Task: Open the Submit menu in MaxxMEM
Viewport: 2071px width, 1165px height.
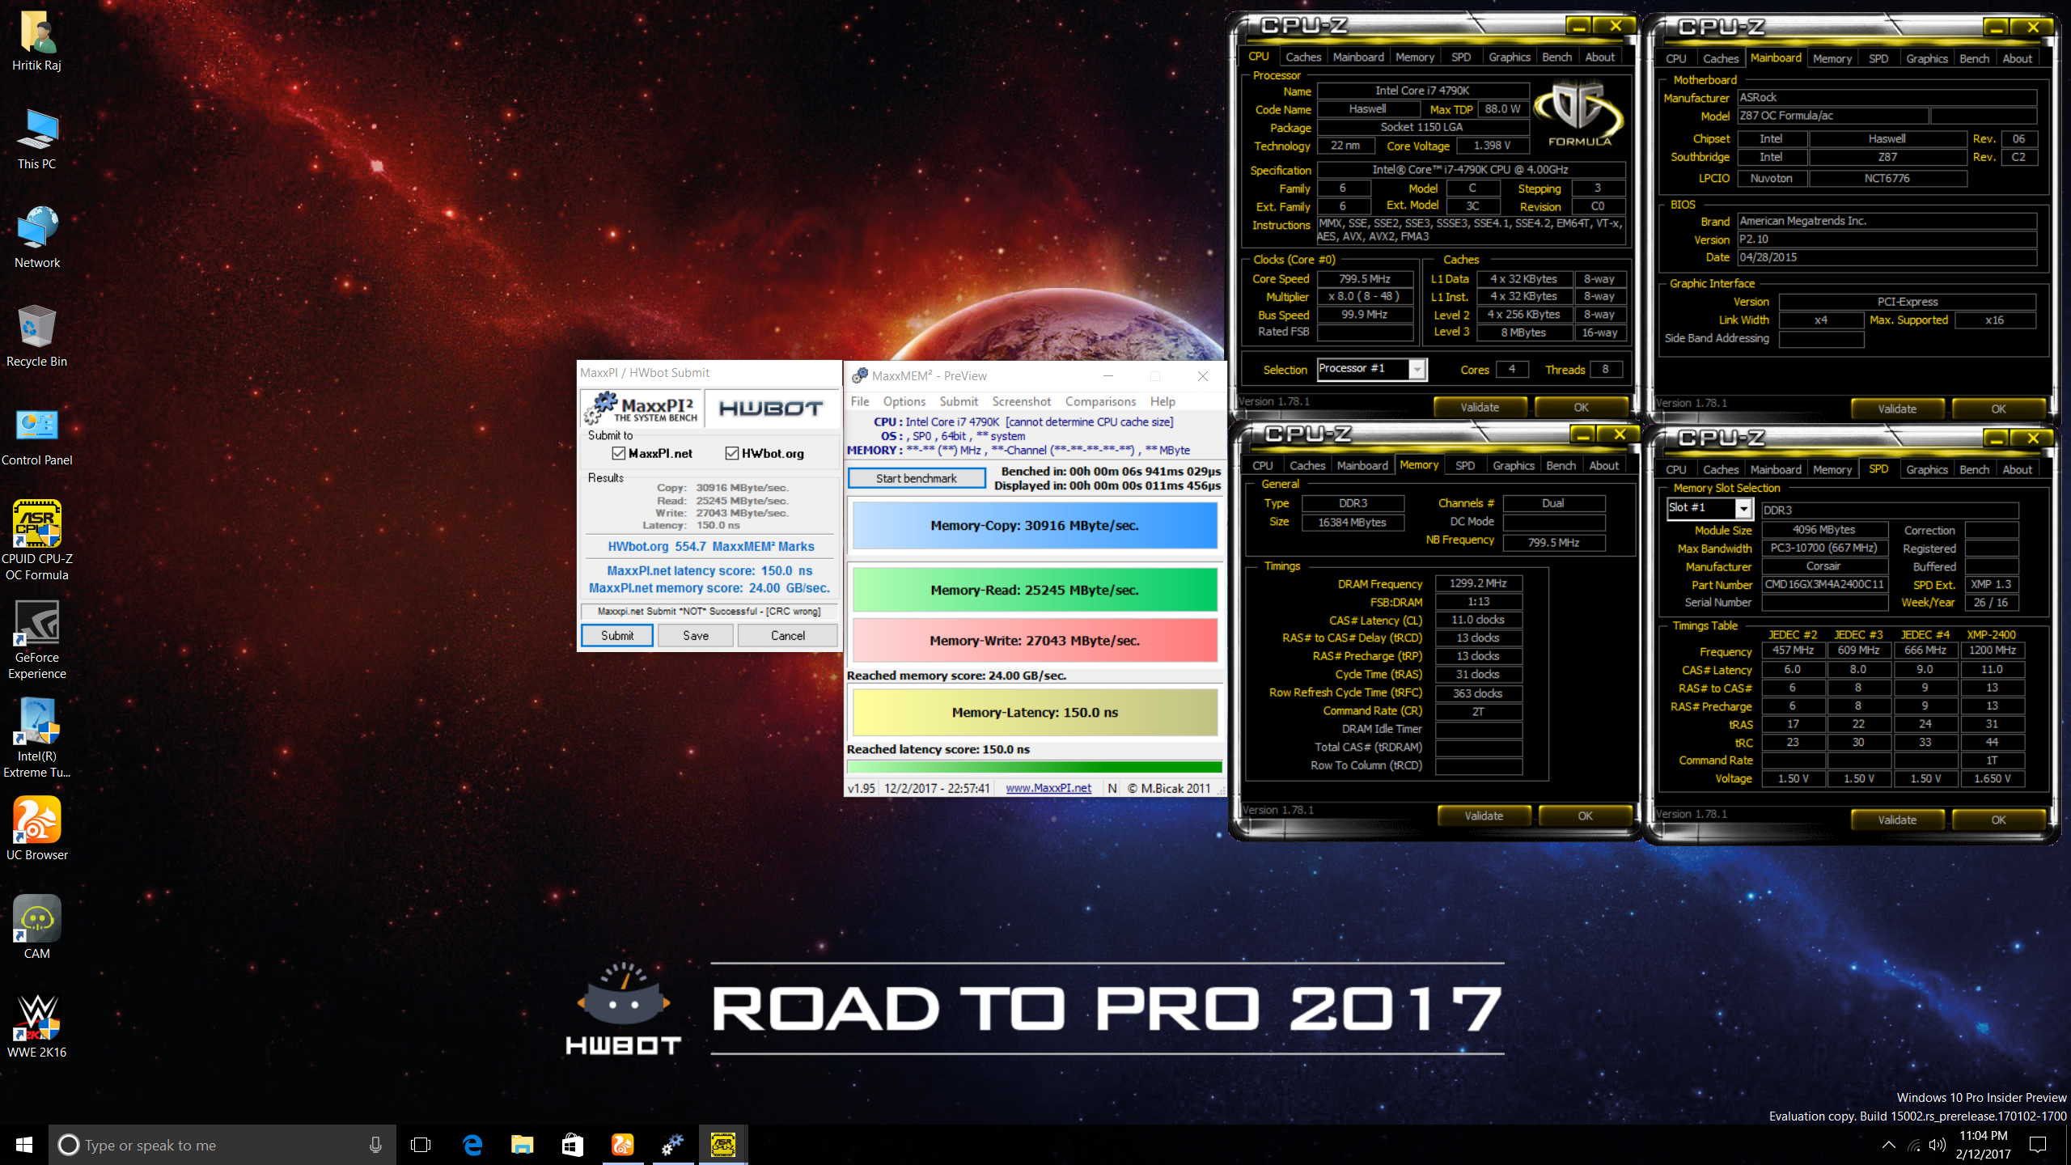Action: [x=959, y=401]
